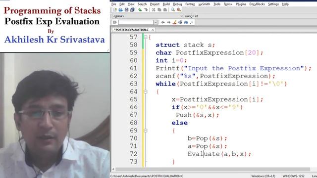Click 'a=Pop(&s);' on line 71
Screen dimensions: 317x178
(x=208, y=146)
